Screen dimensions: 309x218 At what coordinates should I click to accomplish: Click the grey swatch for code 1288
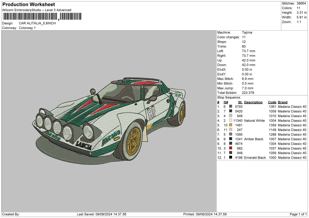(230, 134)
